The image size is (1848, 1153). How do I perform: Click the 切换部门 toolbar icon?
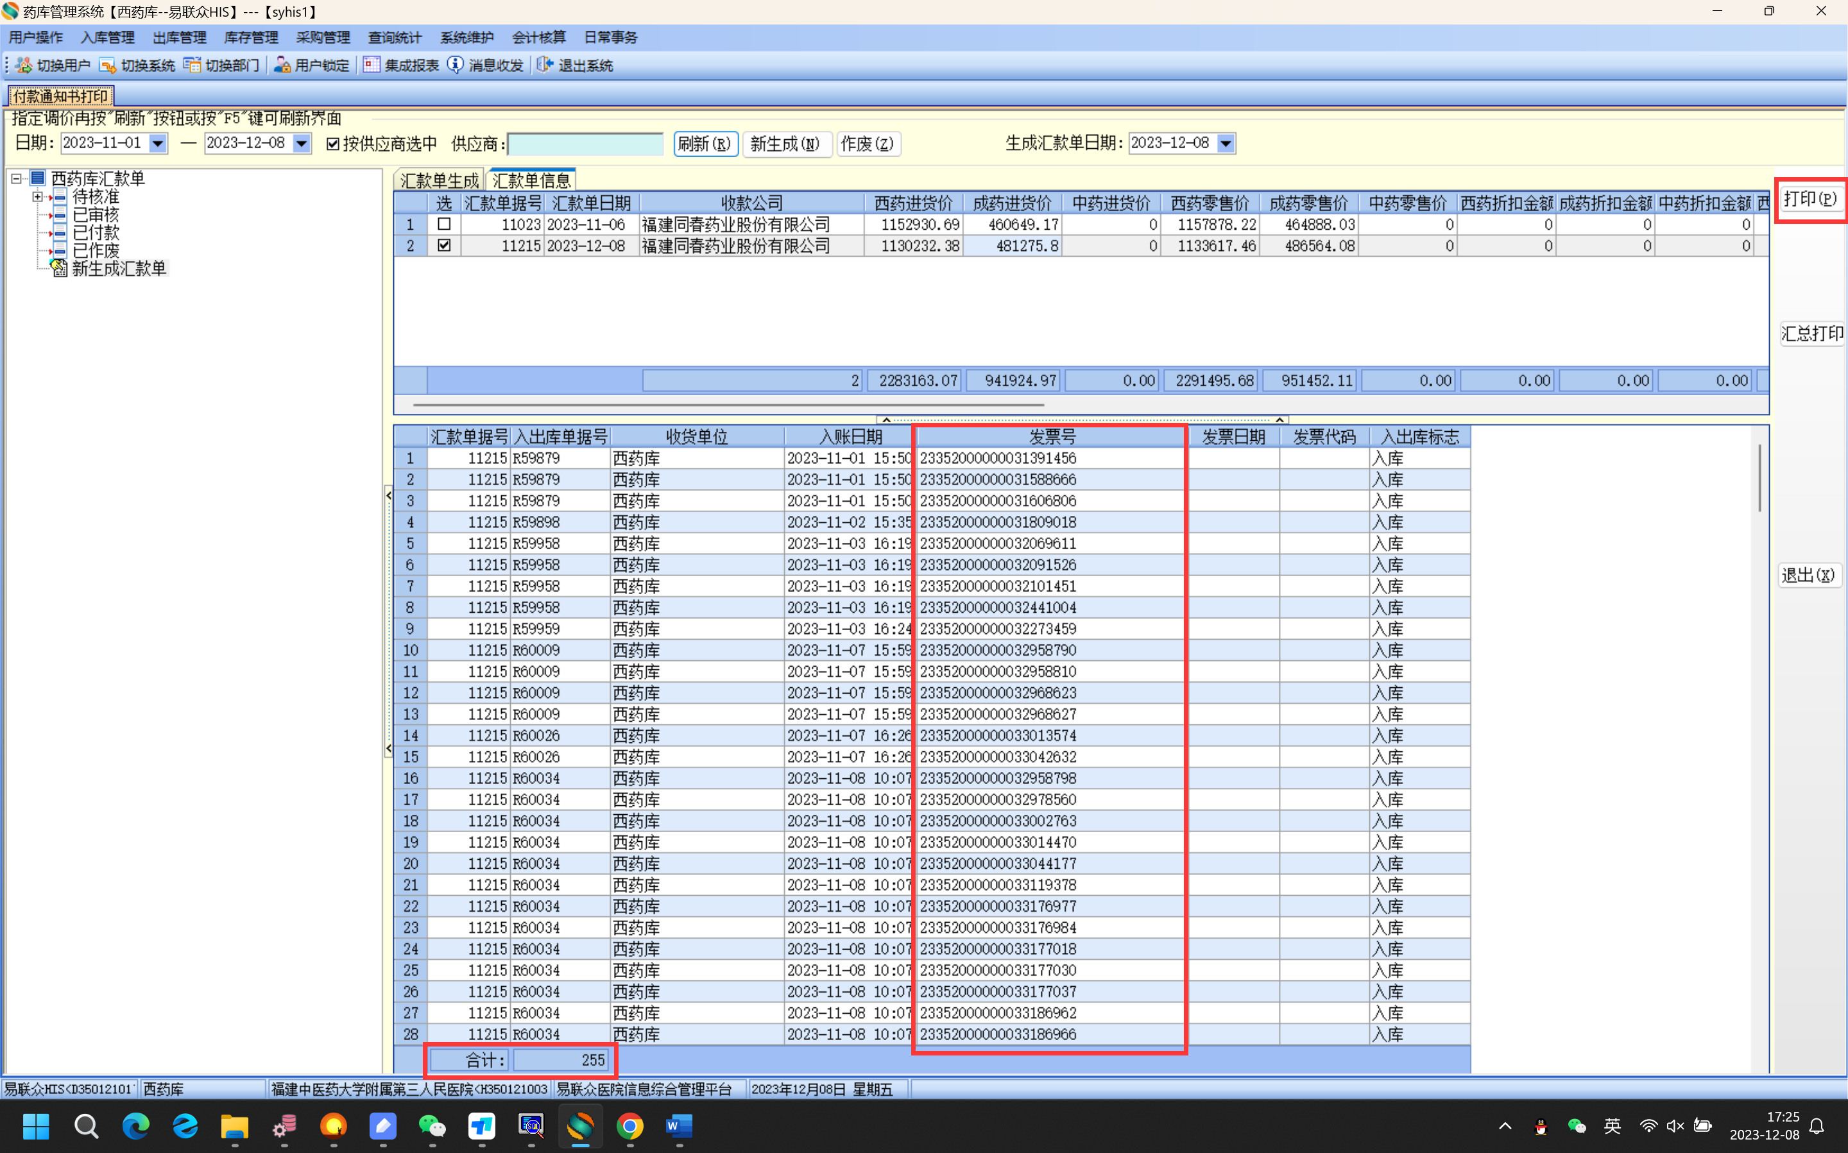tap(192, 65)
